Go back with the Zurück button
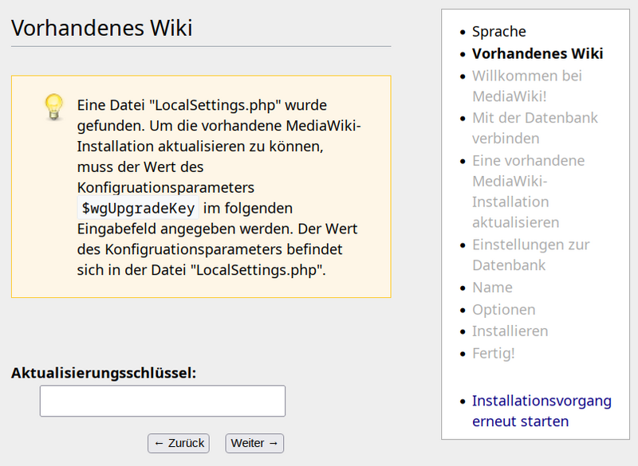 point(179,443)
